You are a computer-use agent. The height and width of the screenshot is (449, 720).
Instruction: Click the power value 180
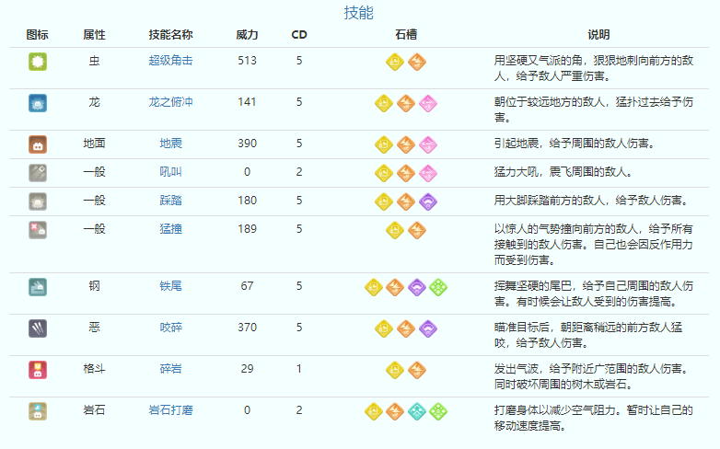[x=247, y=201]
